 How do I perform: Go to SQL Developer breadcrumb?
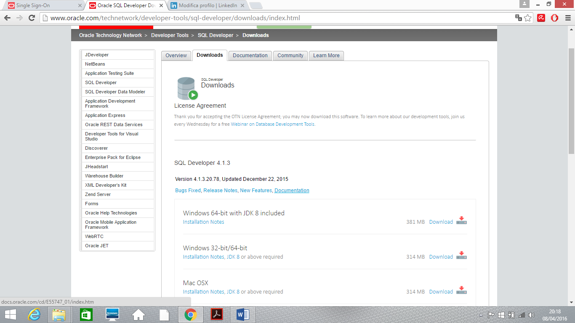click(x=216, y=35)
